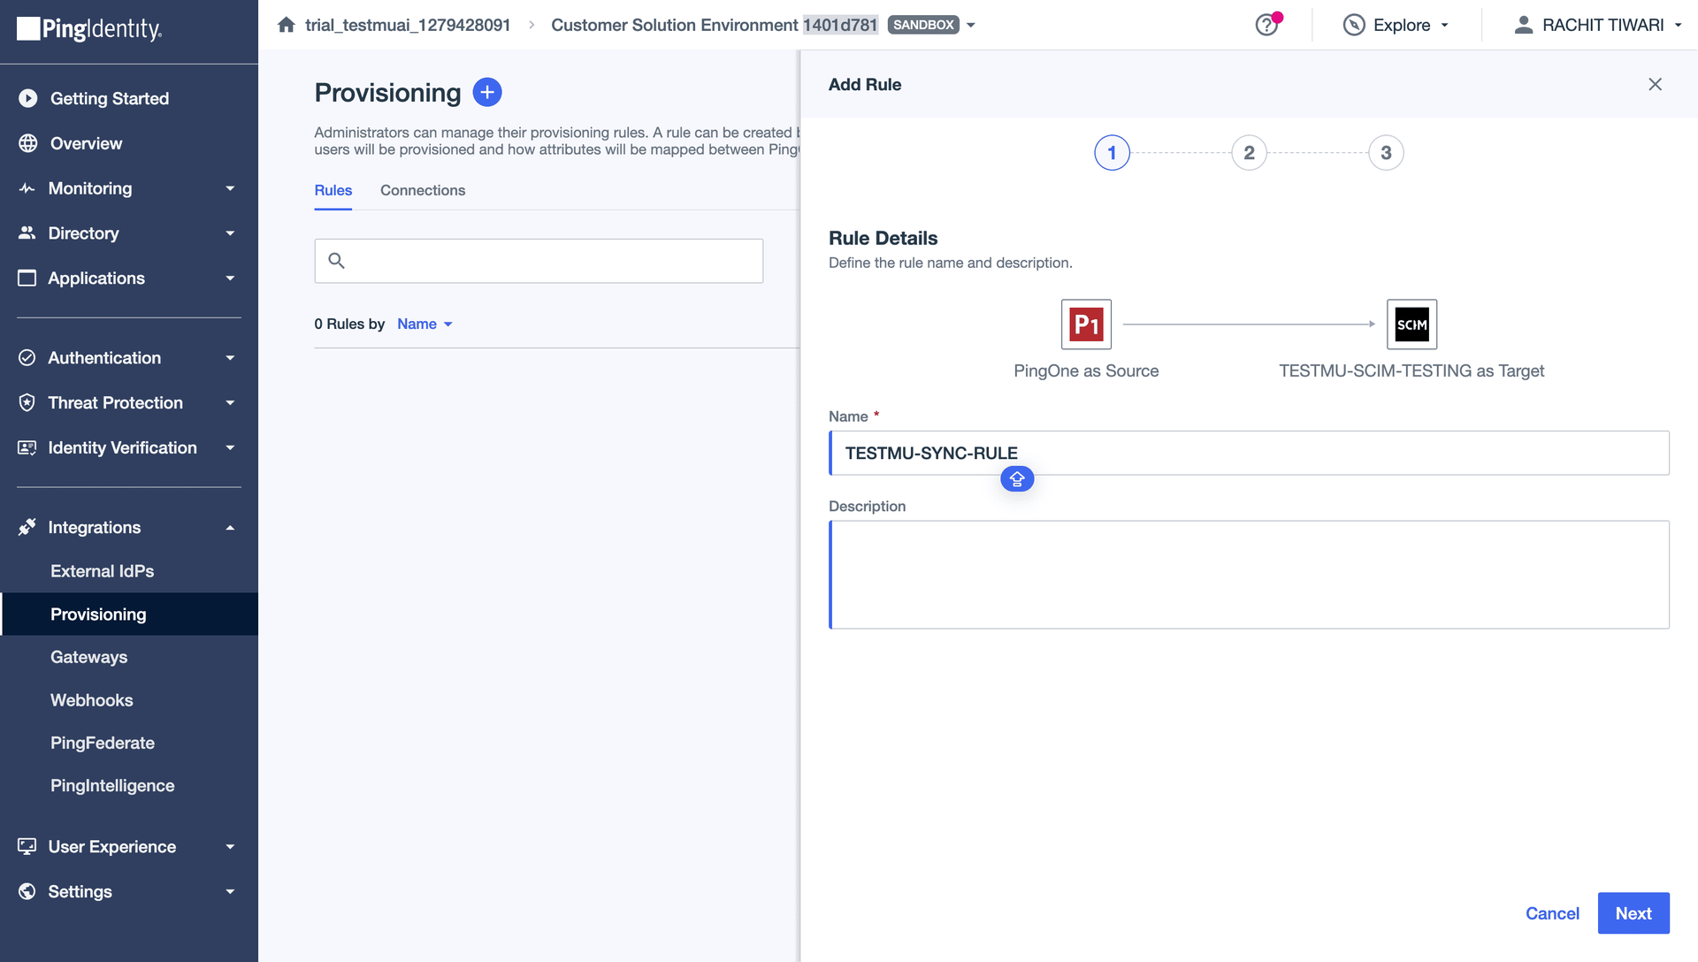Image resolution: width=1698 pixels, height=962 pixels.
Task: Open the search magnifier in Rules search
Action: pos(337,260)
